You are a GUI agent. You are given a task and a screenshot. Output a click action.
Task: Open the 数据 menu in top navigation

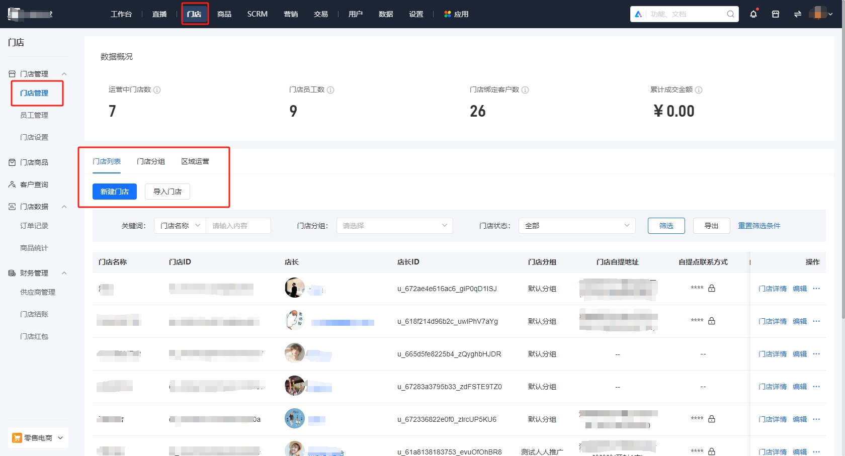coord(385,14)
